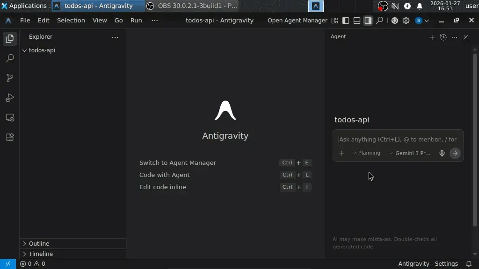Open the Gemini 3 model selector
Screen dimensions: 479x269
pos(409,153)
